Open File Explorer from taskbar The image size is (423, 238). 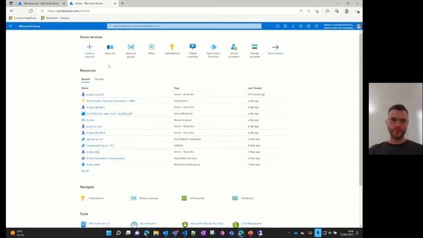pyautogui.click(x=156, y=233)
